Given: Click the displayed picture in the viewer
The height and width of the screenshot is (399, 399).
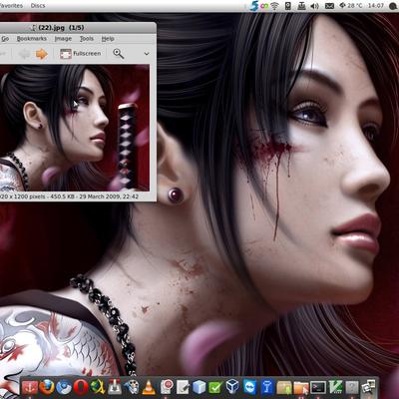Looking at the screenshot, I should pos(75,128).
